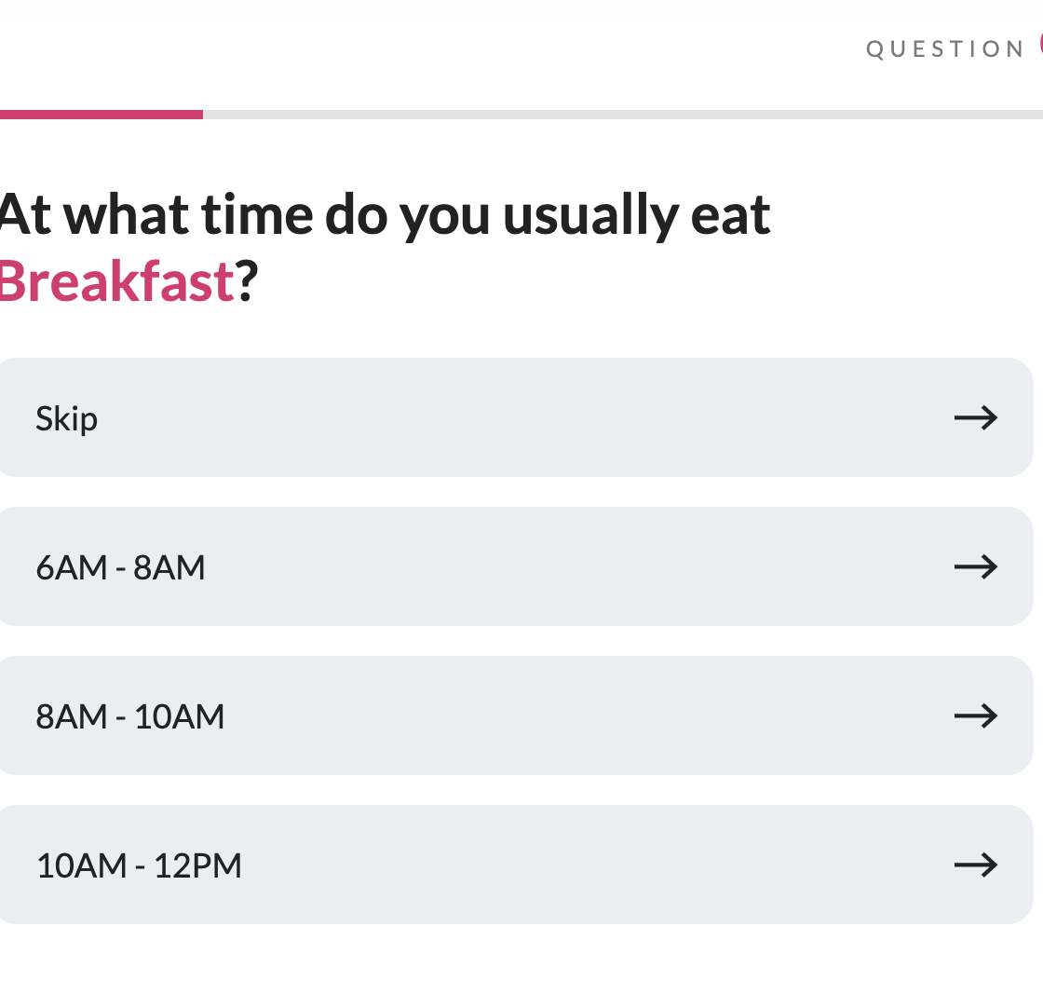Viewport: 1043px width, 1008px height.
Task: Click the pink filled part of the progress bar
Action: click(101, 115)
